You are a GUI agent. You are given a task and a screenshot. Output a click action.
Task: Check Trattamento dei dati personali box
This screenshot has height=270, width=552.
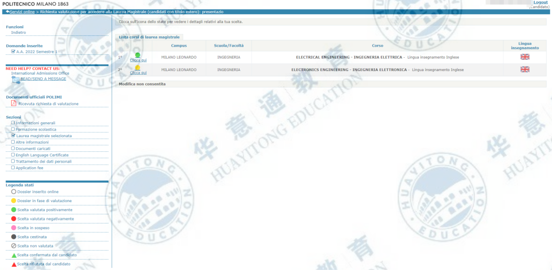(13, 161)
